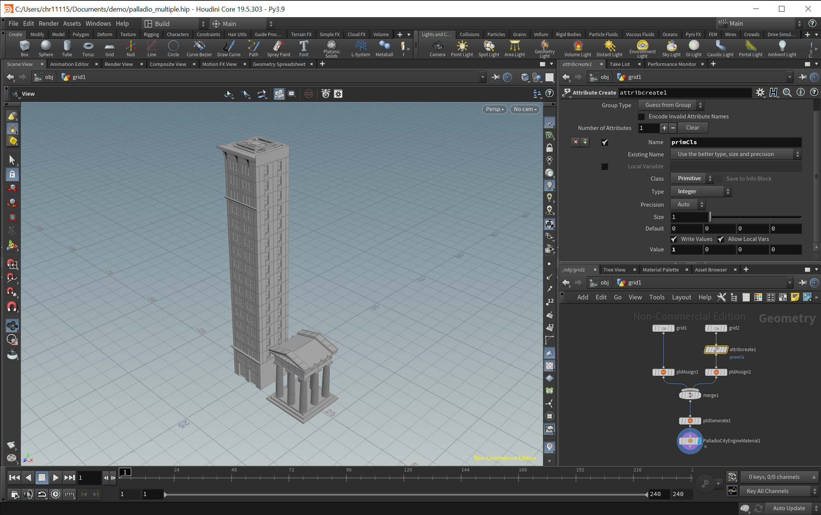The height and width of the screenshot is (515, 821).
Task: Remove an attribute with minus button
Action: point(673,128)
